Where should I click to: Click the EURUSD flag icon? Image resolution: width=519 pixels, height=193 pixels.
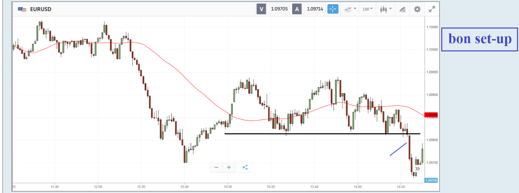coord(22,9)
